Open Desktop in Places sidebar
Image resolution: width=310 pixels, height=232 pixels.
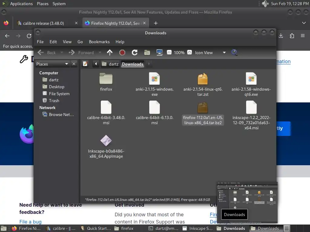coord(53,87)
